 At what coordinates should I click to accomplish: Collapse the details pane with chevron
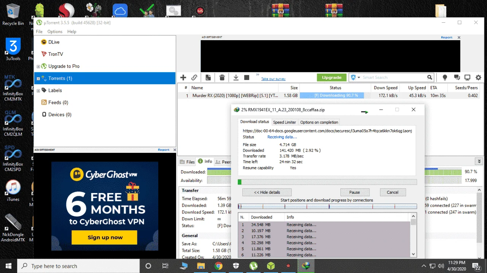tap(479, 162)
